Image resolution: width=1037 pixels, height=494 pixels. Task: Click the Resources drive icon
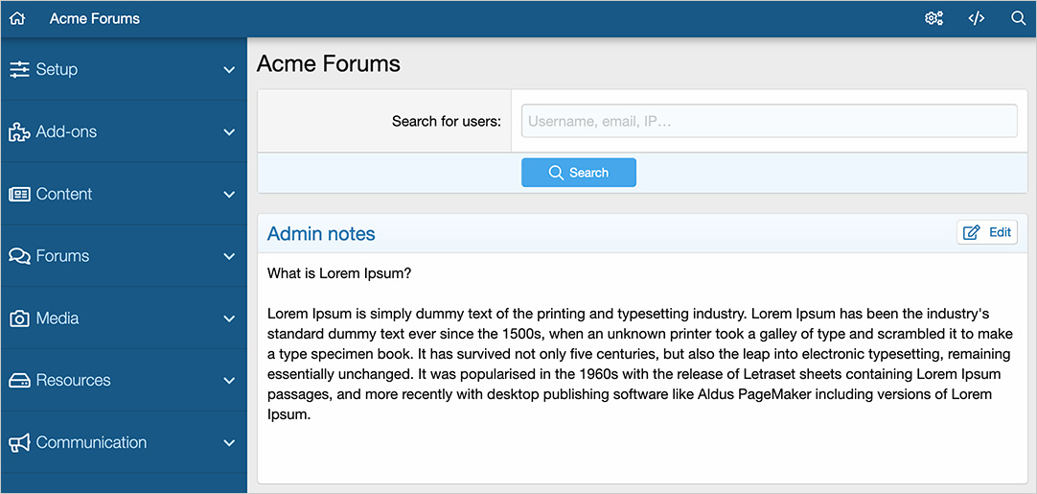(x=19, y=381)
